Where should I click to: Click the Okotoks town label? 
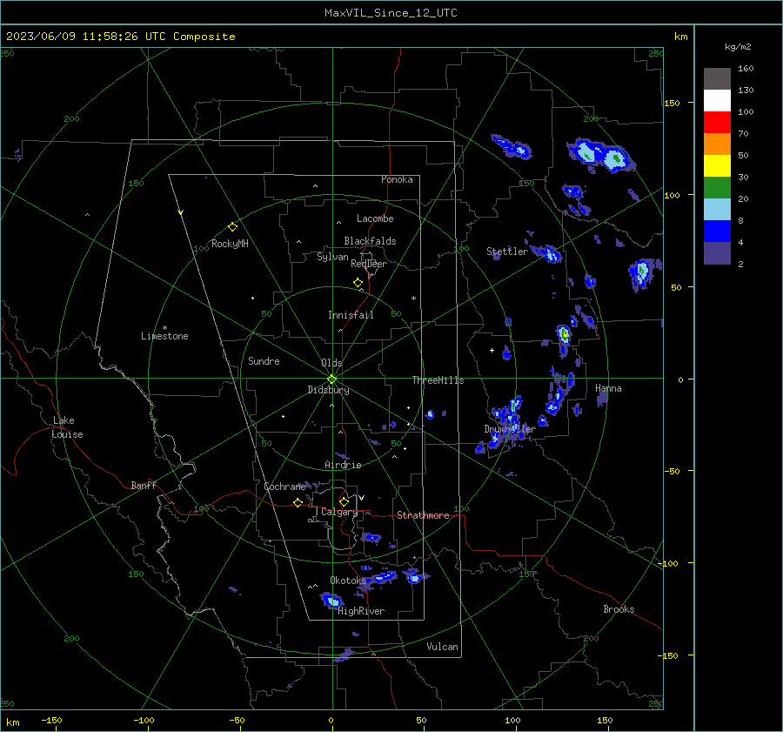(348, 580)
